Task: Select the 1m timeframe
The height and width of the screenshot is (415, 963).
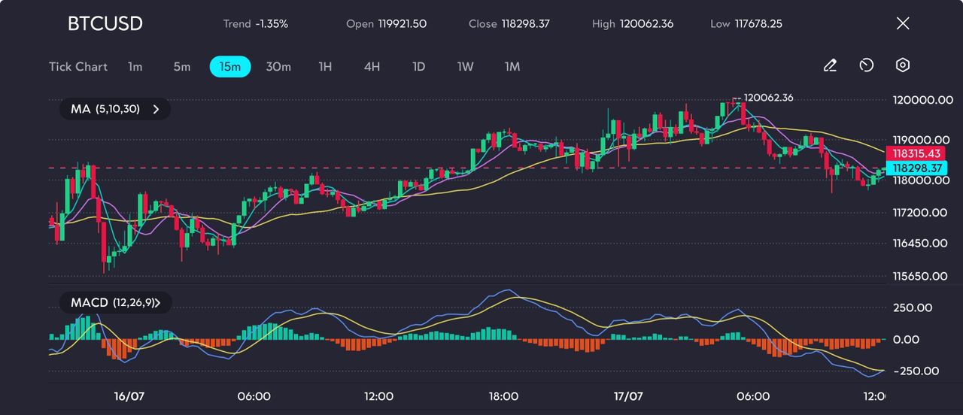Action: pyautogui.click(x=135, y=67)
